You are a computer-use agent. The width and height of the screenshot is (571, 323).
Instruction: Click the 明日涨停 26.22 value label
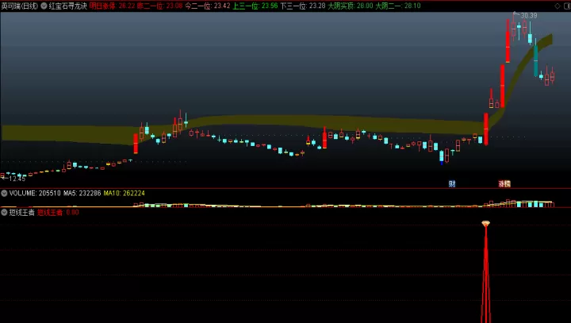point(112,6)
